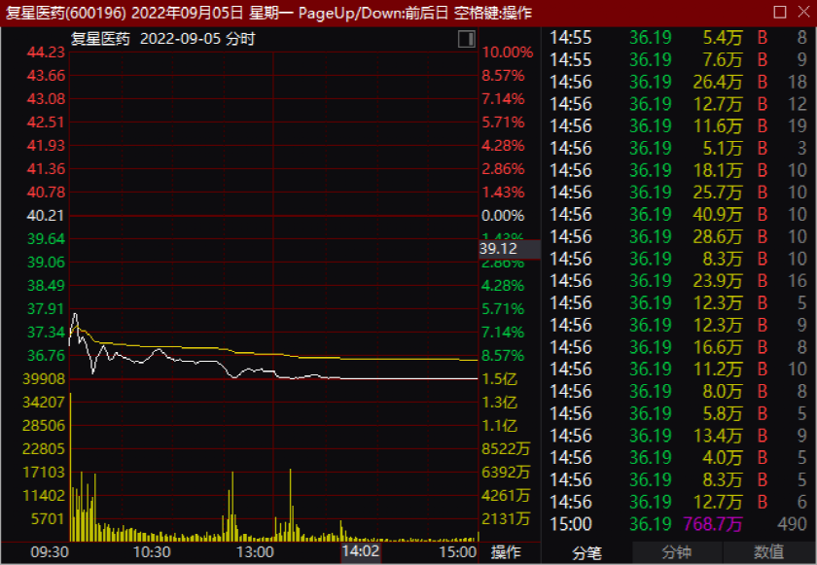Click the 39.12 price cursor label
The height and width of the screenshot is (565, 817).
498,249
